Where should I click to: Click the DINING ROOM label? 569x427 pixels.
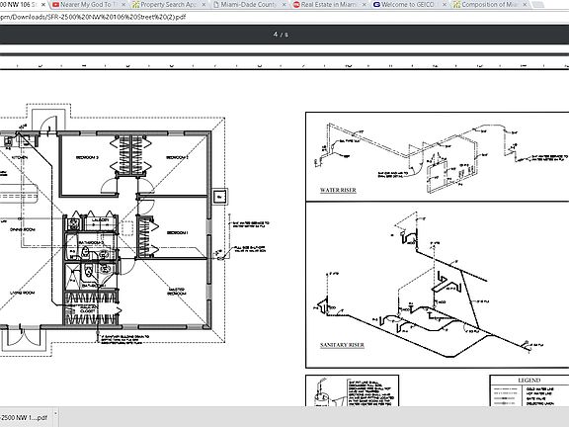pyautogui.click(x=23, y=230)
